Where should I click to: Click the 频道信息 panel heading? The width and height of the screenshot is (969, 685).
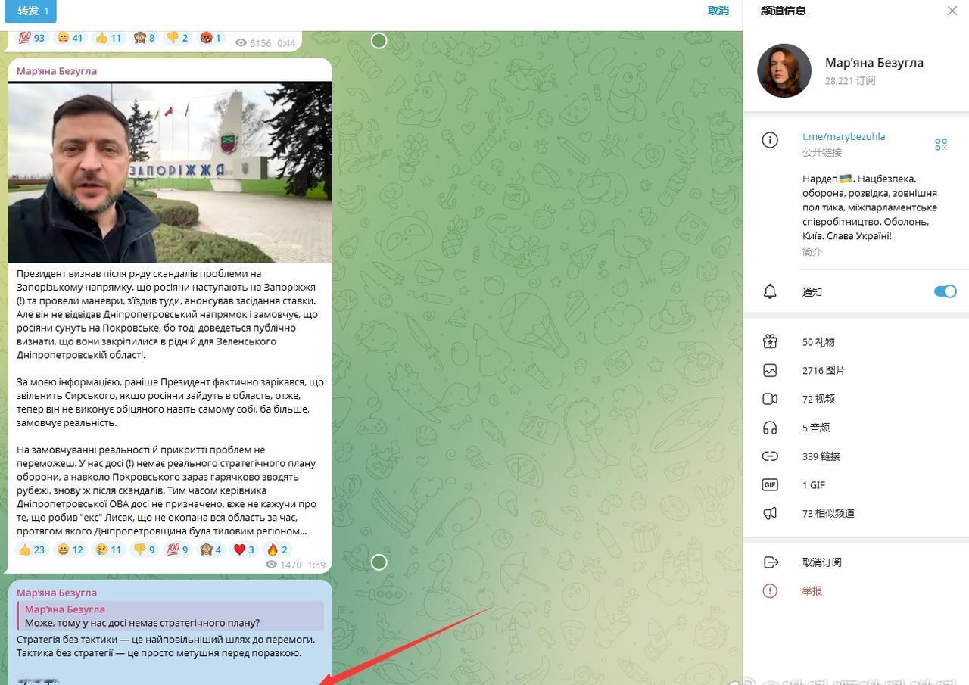click(784, 11)
